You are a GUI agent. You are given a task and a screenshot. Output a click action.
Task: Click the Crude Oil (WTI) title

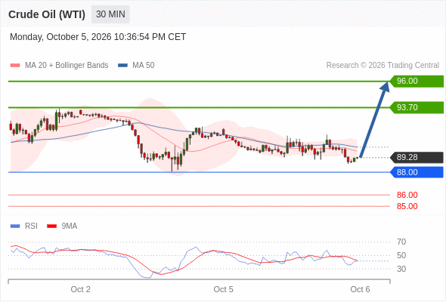47,14
